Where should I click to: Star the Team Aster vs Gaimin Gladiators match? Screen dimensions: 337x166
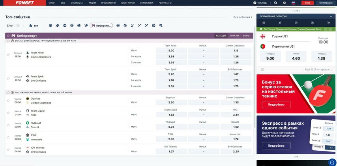(x=8, y=55)
